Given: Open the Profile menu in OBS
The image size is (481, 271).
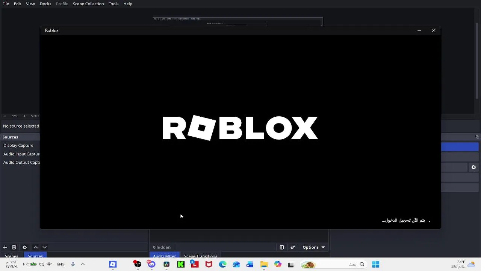Looking at the screenshot, I should 62,4.
